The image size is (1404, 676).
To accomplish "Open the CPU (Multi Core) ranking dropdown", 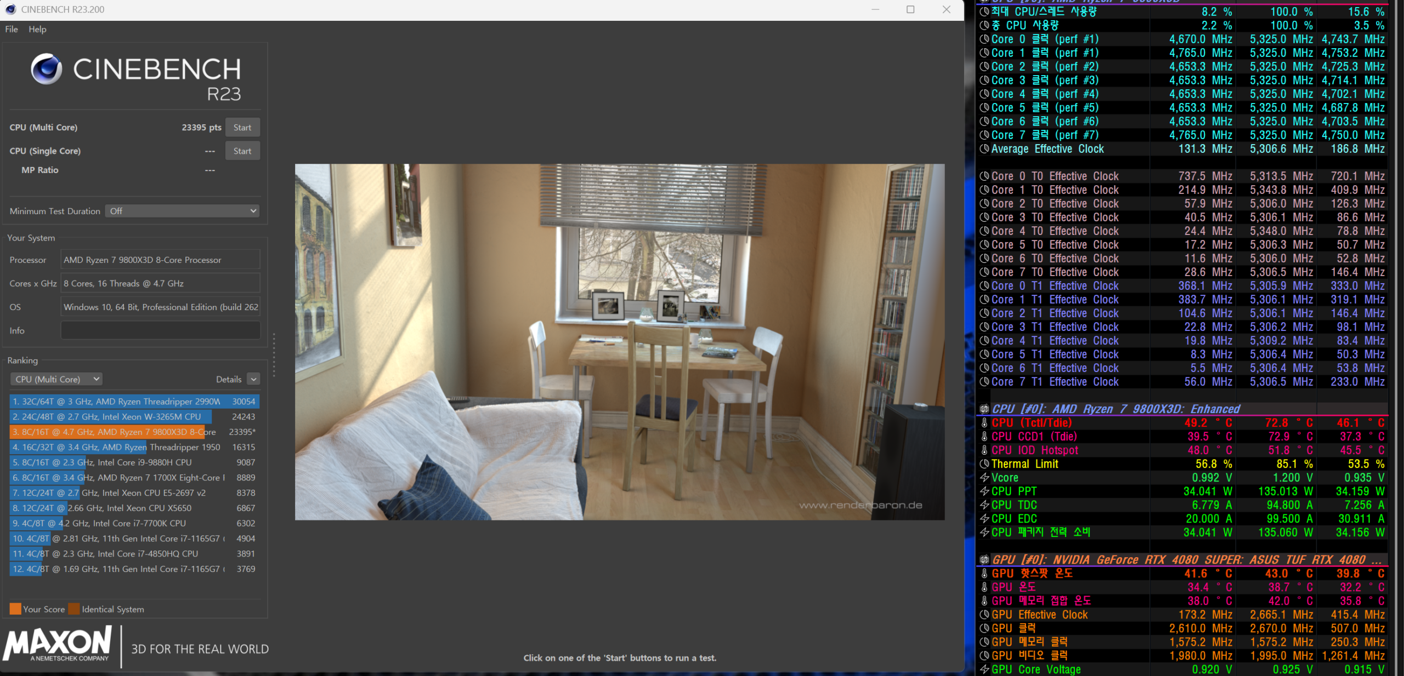I will pyautogui.click(x=56, y=379).
